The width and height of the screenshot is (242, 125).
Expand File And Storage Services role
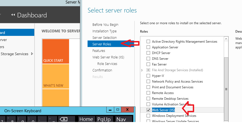click(142, 70)
